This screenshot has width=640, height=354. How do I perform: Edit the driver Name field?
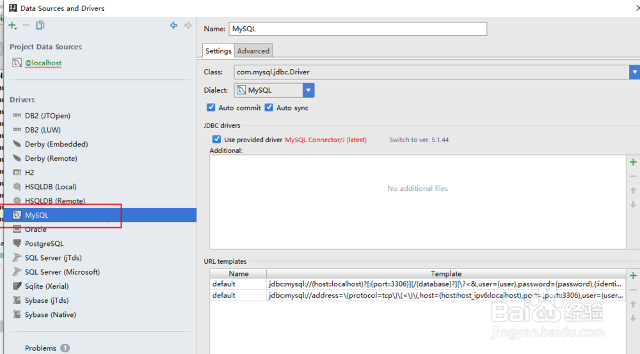358,29
